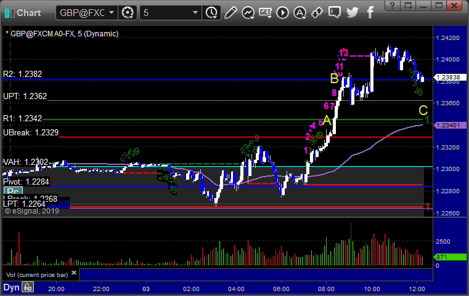Click the yellow wave label A
This screenshot has height=296, width=469.
pyautogui.click(x=327, y=121)
